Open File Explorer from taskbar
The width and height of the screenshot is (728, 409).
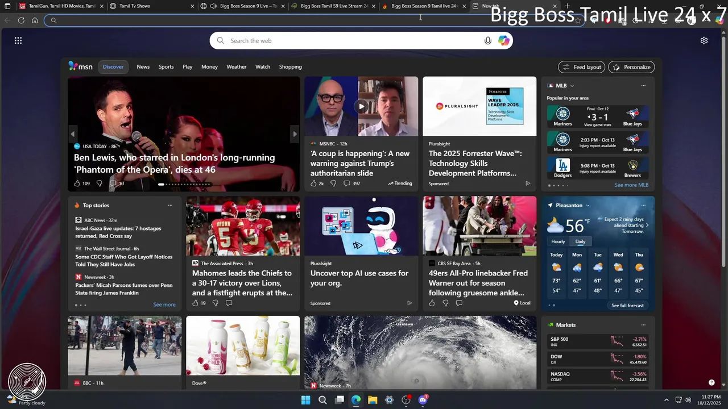click(x=373, y=400)
